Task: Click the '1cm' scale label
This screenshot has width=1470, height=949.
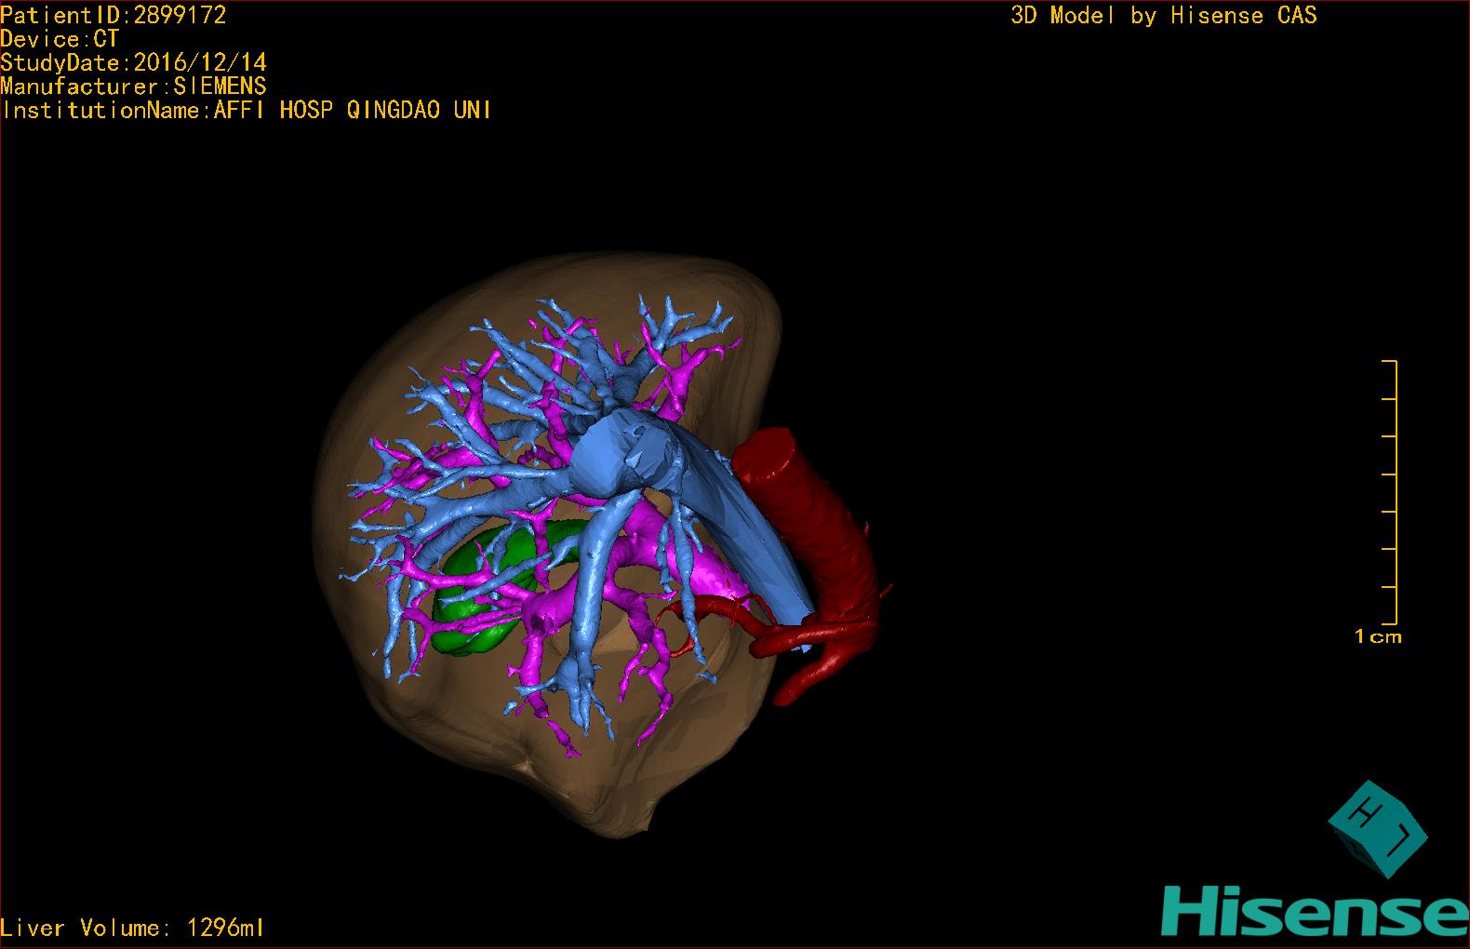Action: click(x=1378, y=637)
